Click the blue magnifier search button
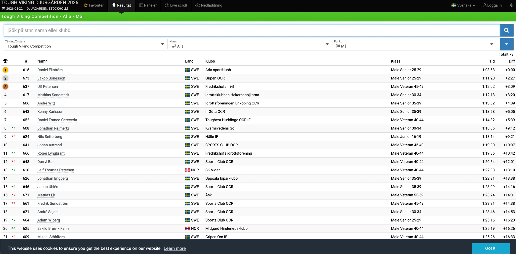 click(x=506, y=30)
